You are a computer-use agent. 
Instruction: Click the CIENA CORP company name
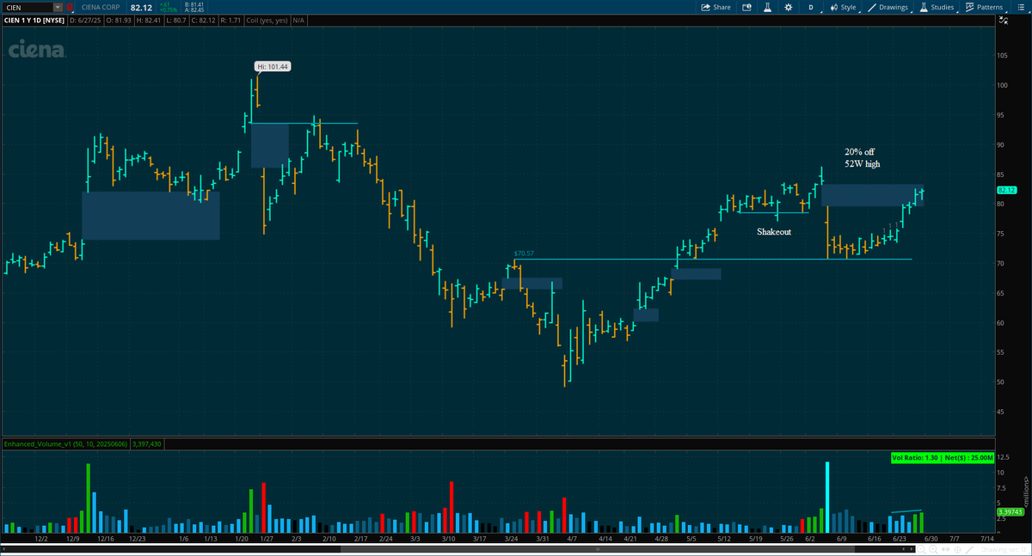click(102, 8)
